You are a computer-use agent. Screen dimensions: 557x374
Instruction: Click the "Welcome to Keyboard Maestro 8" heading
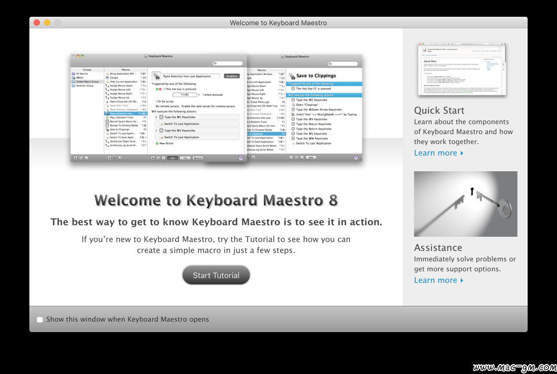tap(216, 201)
